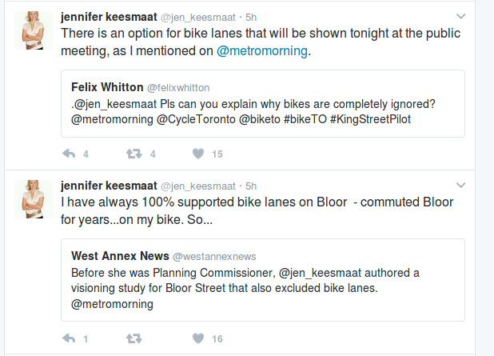Open the first tweet's chevron menu
Screen dimensions: 494x356
pyautogui.click(x=460, y=17)
